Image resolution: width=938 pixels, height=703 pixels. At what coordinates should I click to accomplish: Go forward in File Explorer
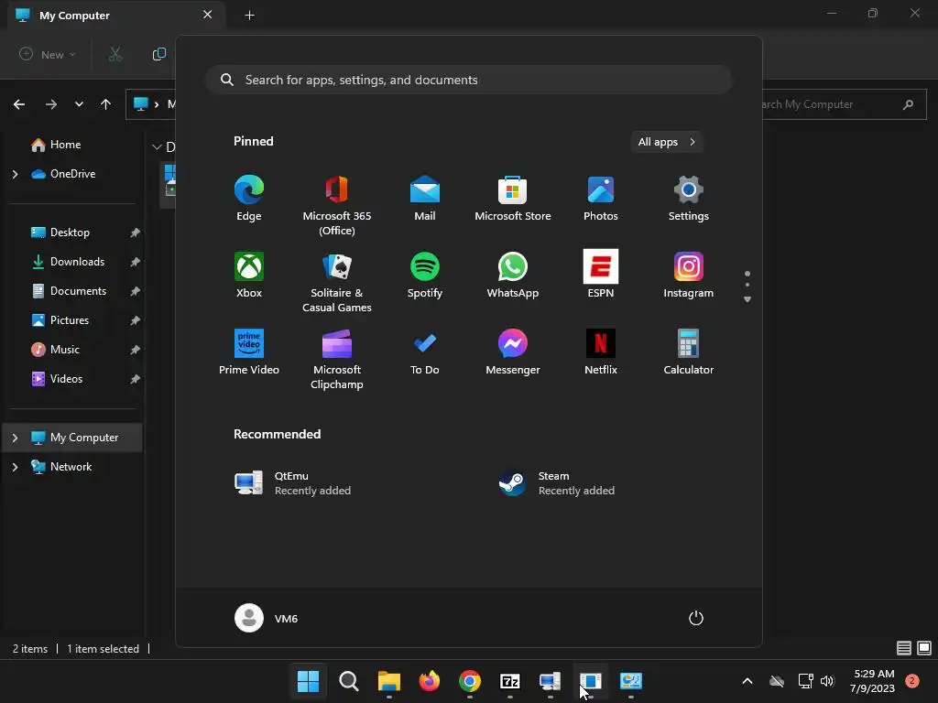click(x=51, y=104)
